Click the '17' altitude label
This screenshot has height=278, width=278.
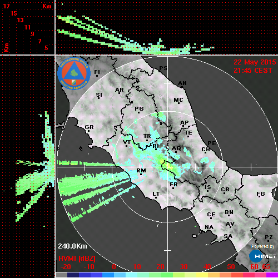tap(6, 6)
